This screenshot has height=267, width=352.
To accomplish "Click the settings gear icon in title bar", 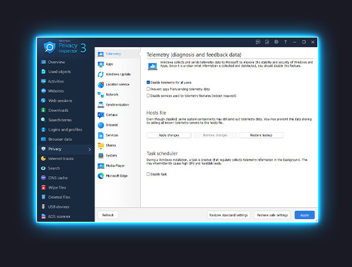I will pos(276,42).
